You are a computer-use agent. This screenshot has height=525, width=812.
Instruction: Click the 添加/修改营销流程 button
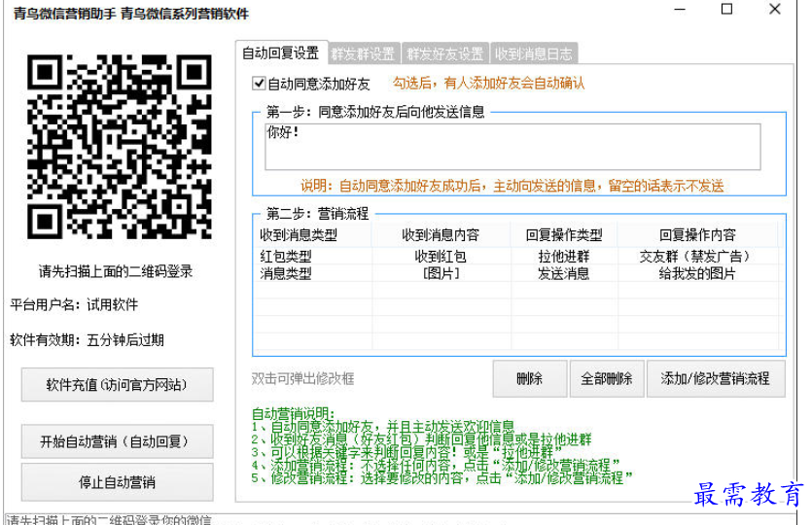[x=715, y=379]
